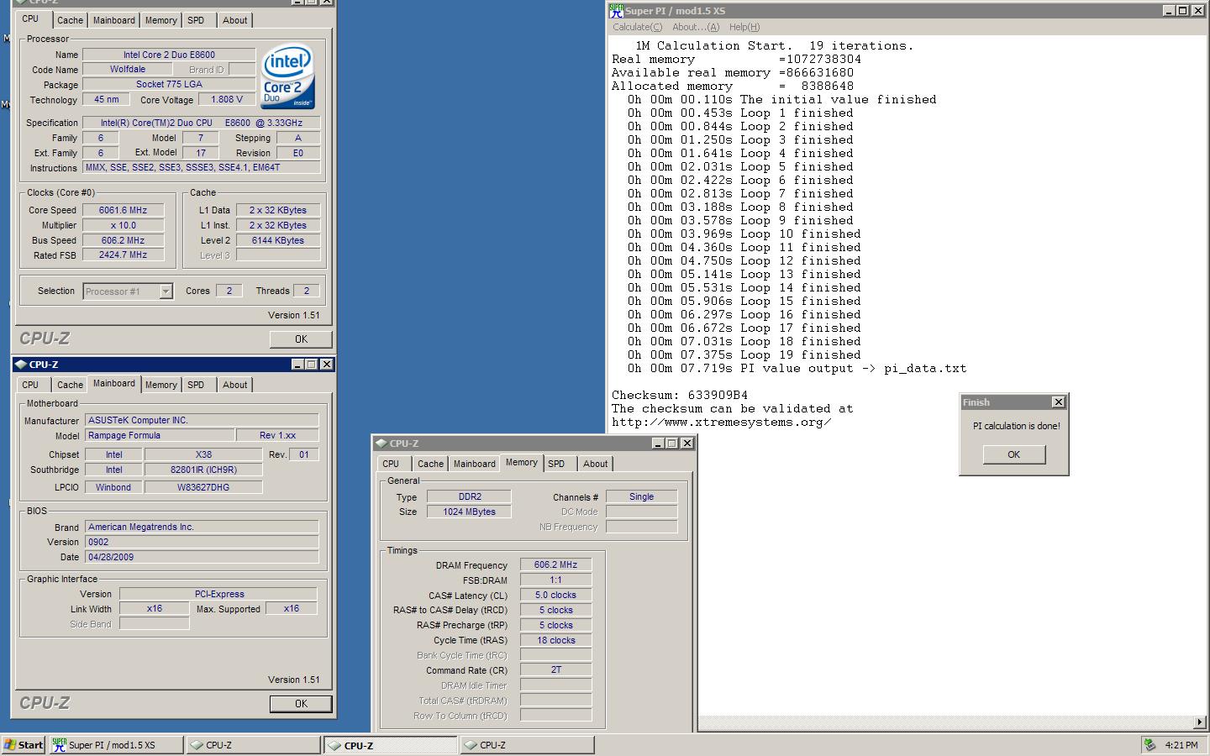Click the Cycle Time value 18 clocks

[555, 641]
